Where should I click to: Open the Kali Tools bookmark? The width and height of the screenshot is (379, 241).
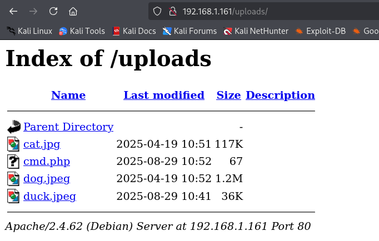[82, 31]
